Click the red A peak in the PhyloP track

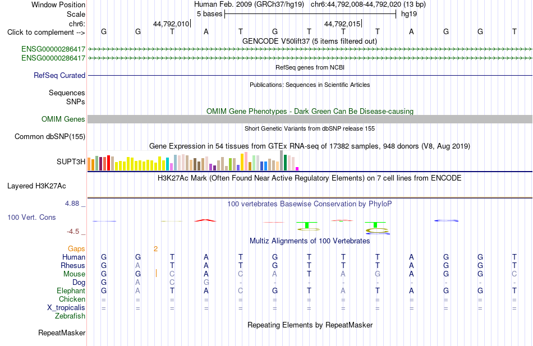pos(205,220)
